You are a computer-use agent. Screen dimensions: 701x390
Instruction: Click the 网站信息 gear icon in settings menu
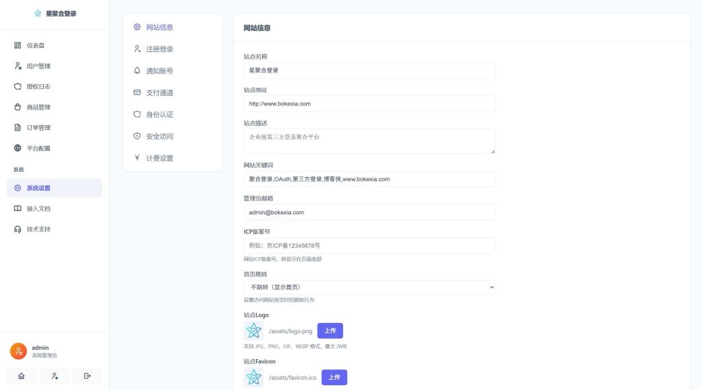click(x=137, y=27)
